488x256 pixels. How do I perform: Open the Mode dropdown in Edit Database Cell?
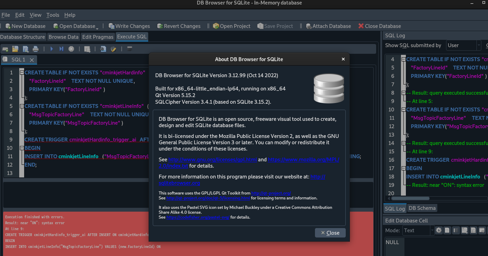point(418,230)
